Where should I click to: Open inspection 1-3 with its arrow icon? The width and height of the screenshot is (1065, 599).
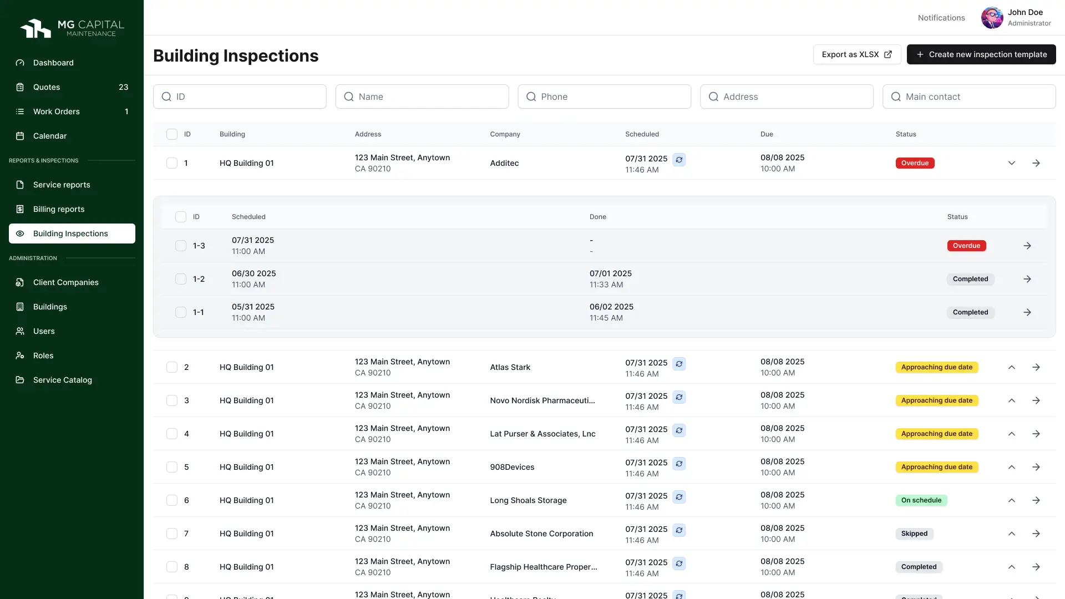(1027, 246)
